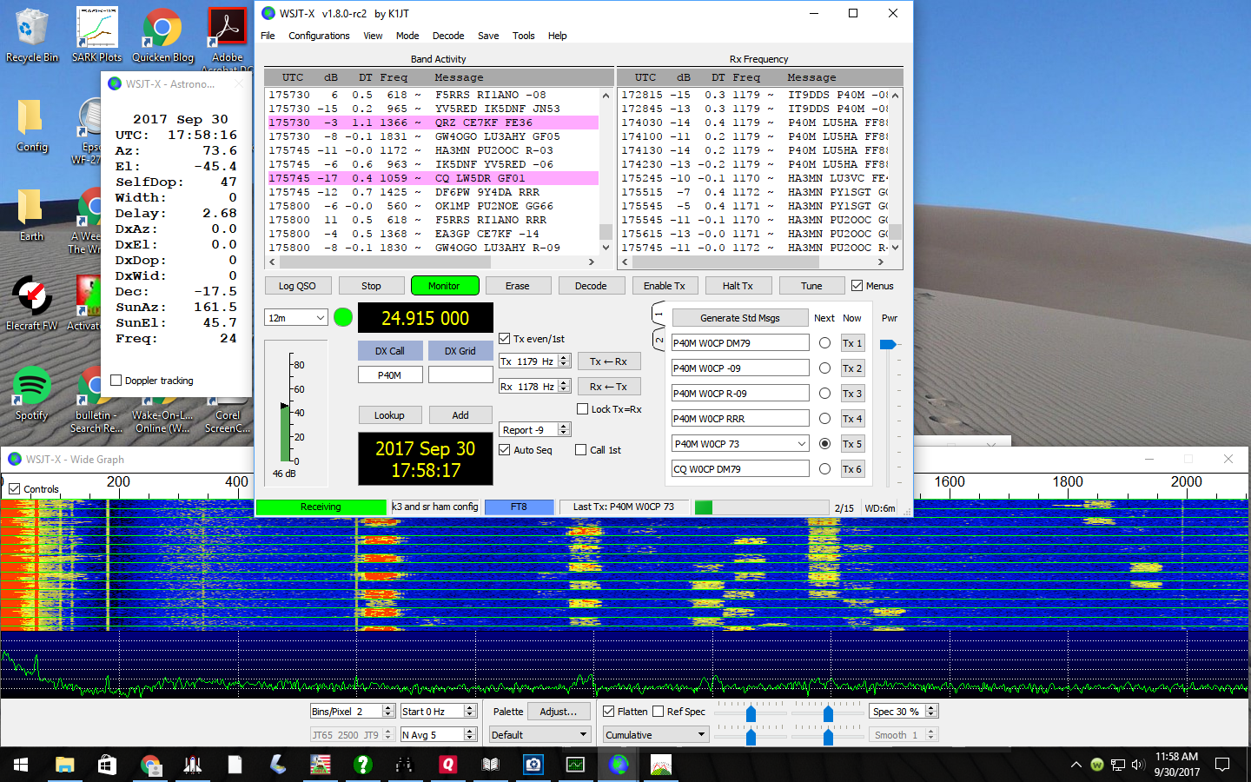
Task: Open the Mode menu
Action: point(407,36)
